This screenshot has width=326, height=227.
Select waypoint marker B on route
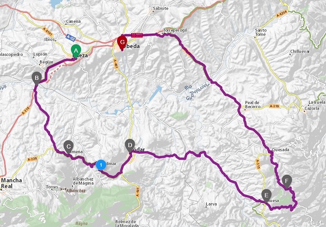[37, 78]
